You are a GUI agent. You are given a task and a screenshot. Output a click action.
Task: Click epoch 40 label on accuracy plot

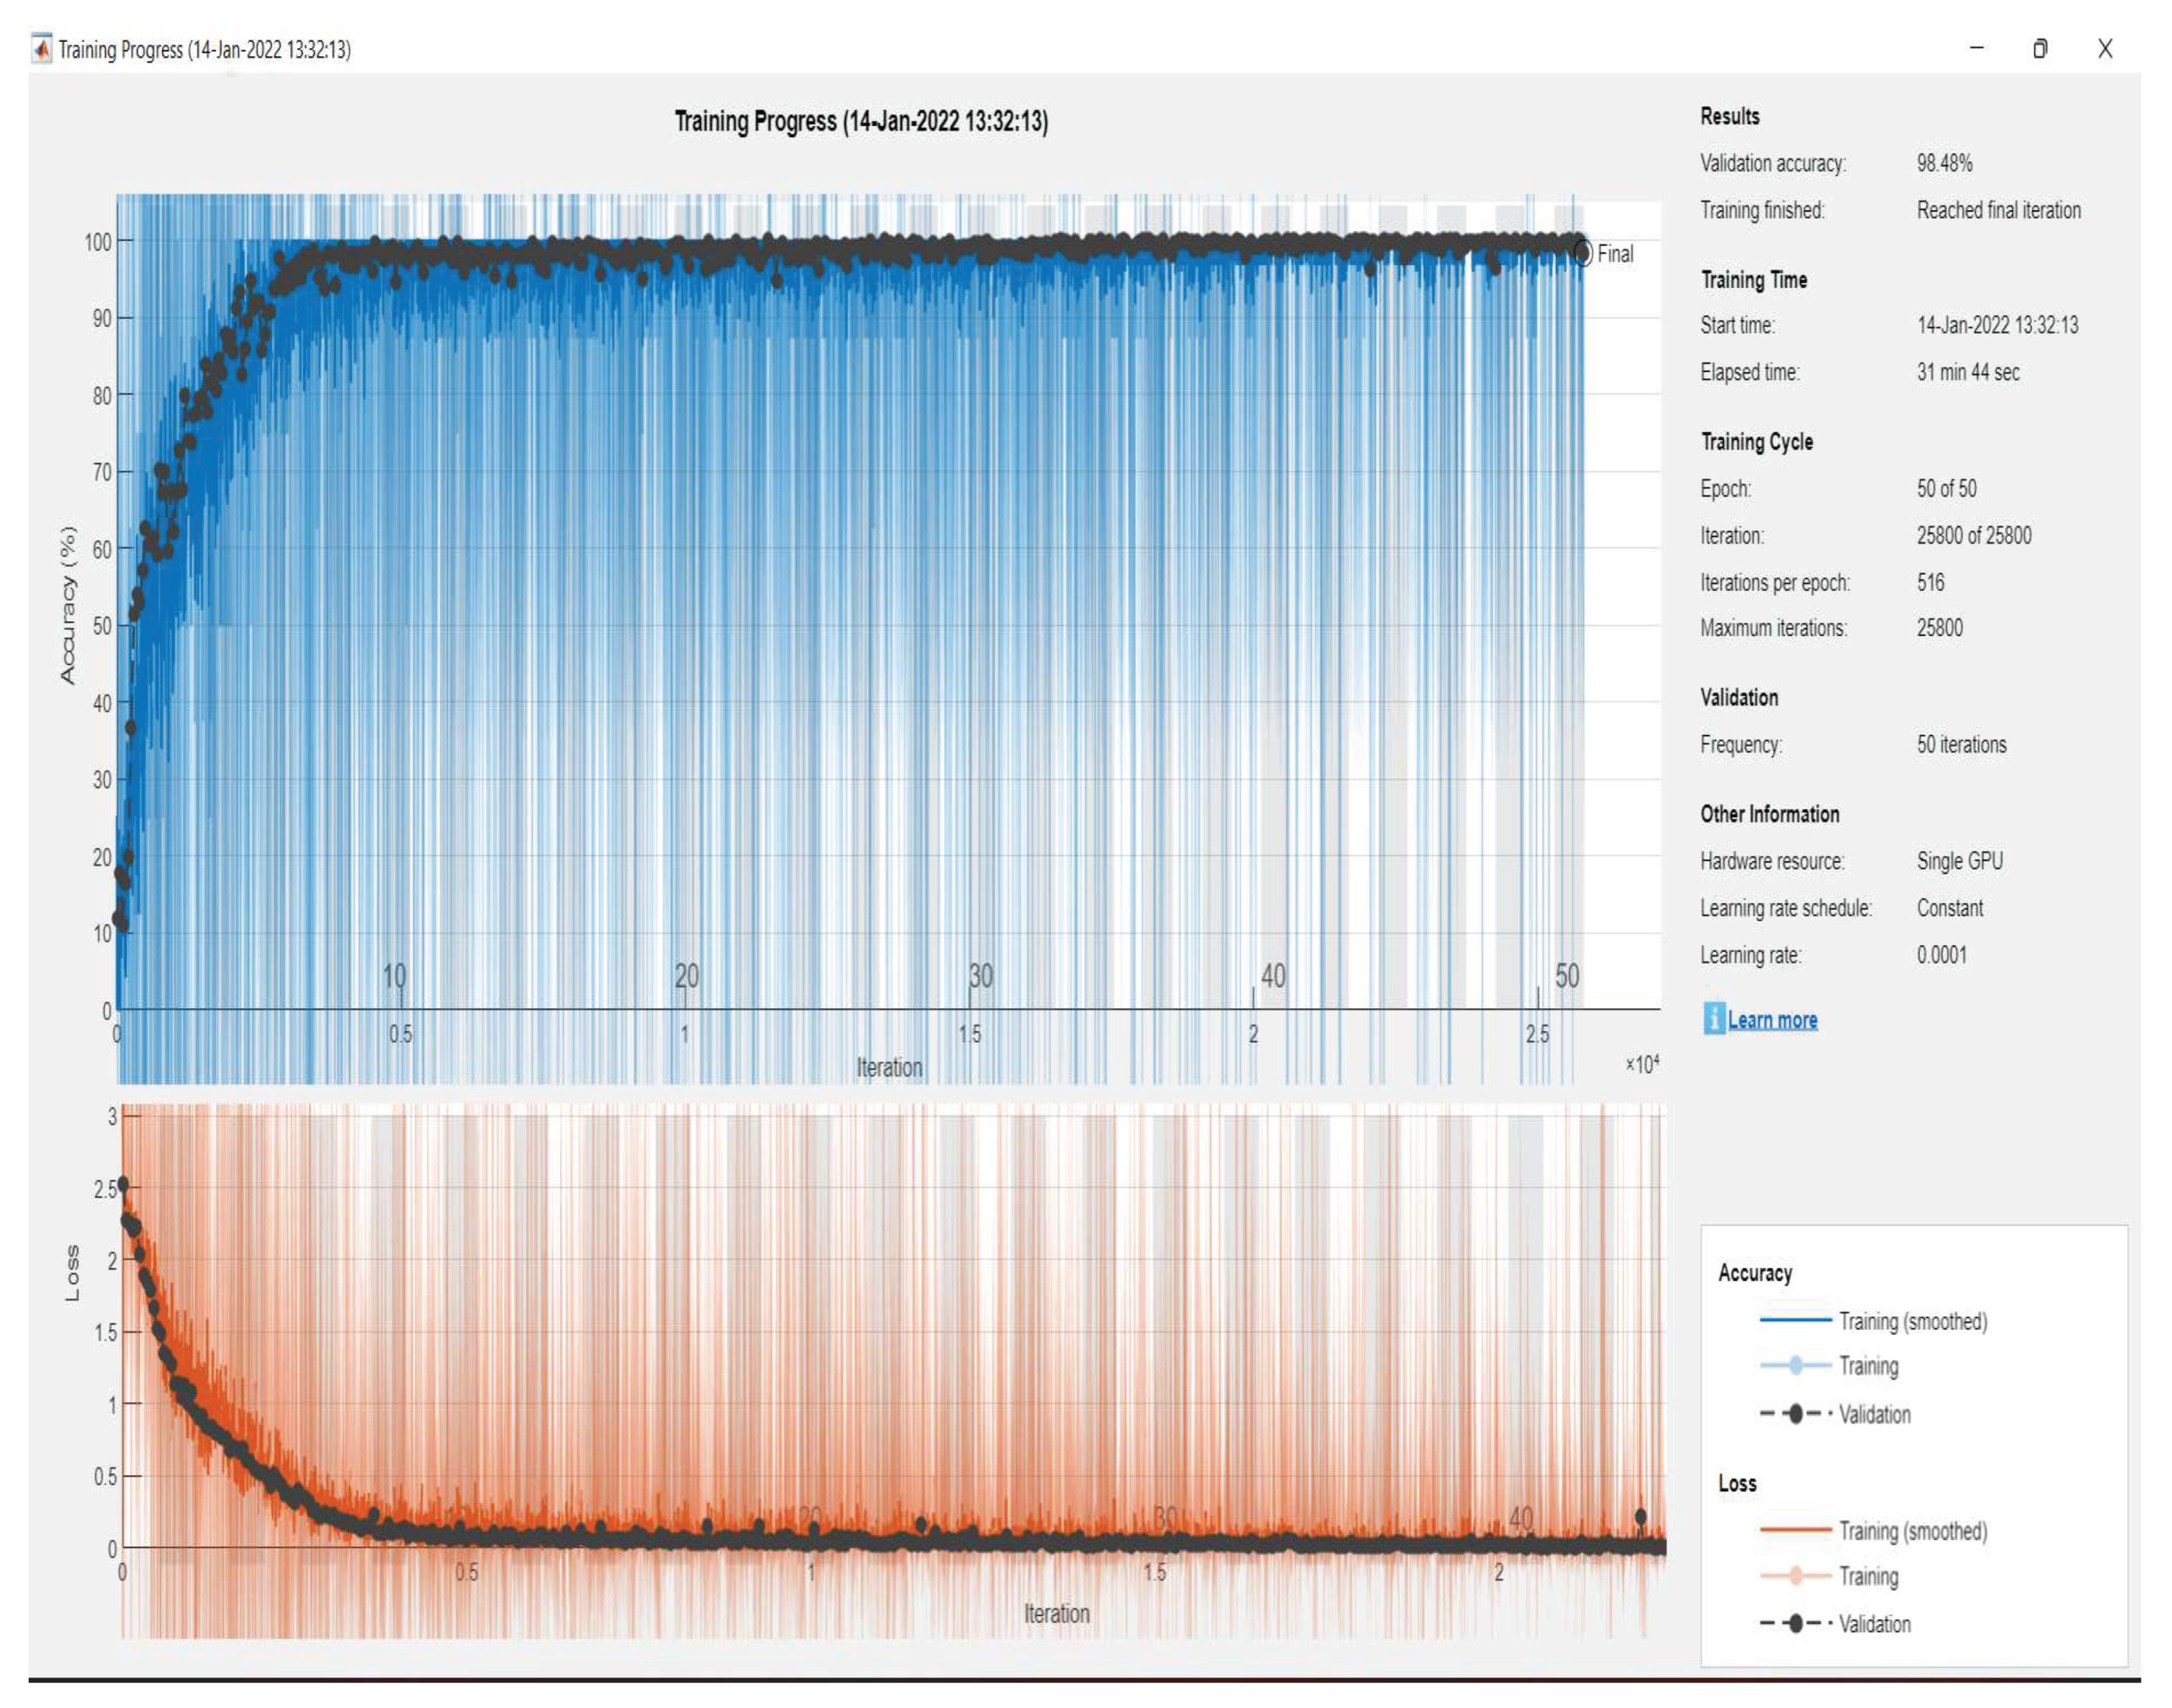click(1273, 975)
